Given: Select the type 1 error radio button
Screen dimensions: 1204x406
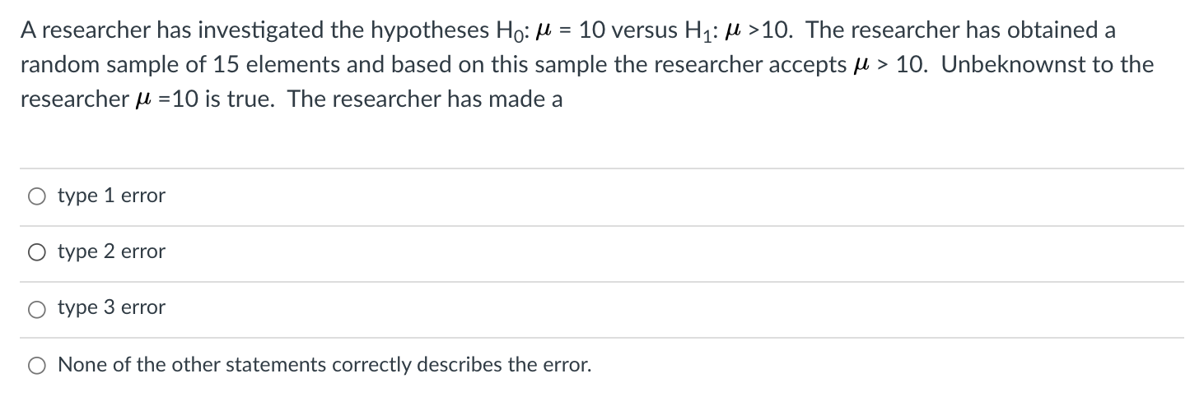Looking at the screenshot, I should (x=37, y=197).
